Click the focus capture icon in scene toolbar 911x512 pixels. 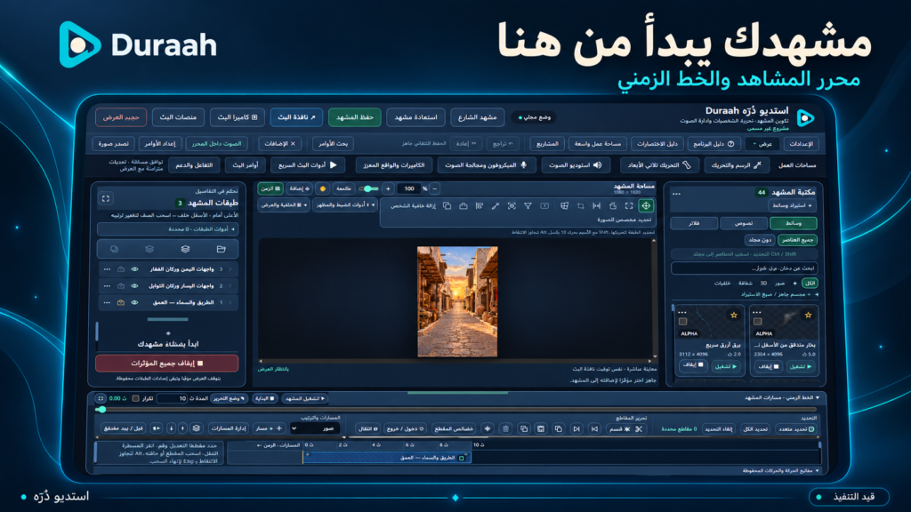pos(512,205)
